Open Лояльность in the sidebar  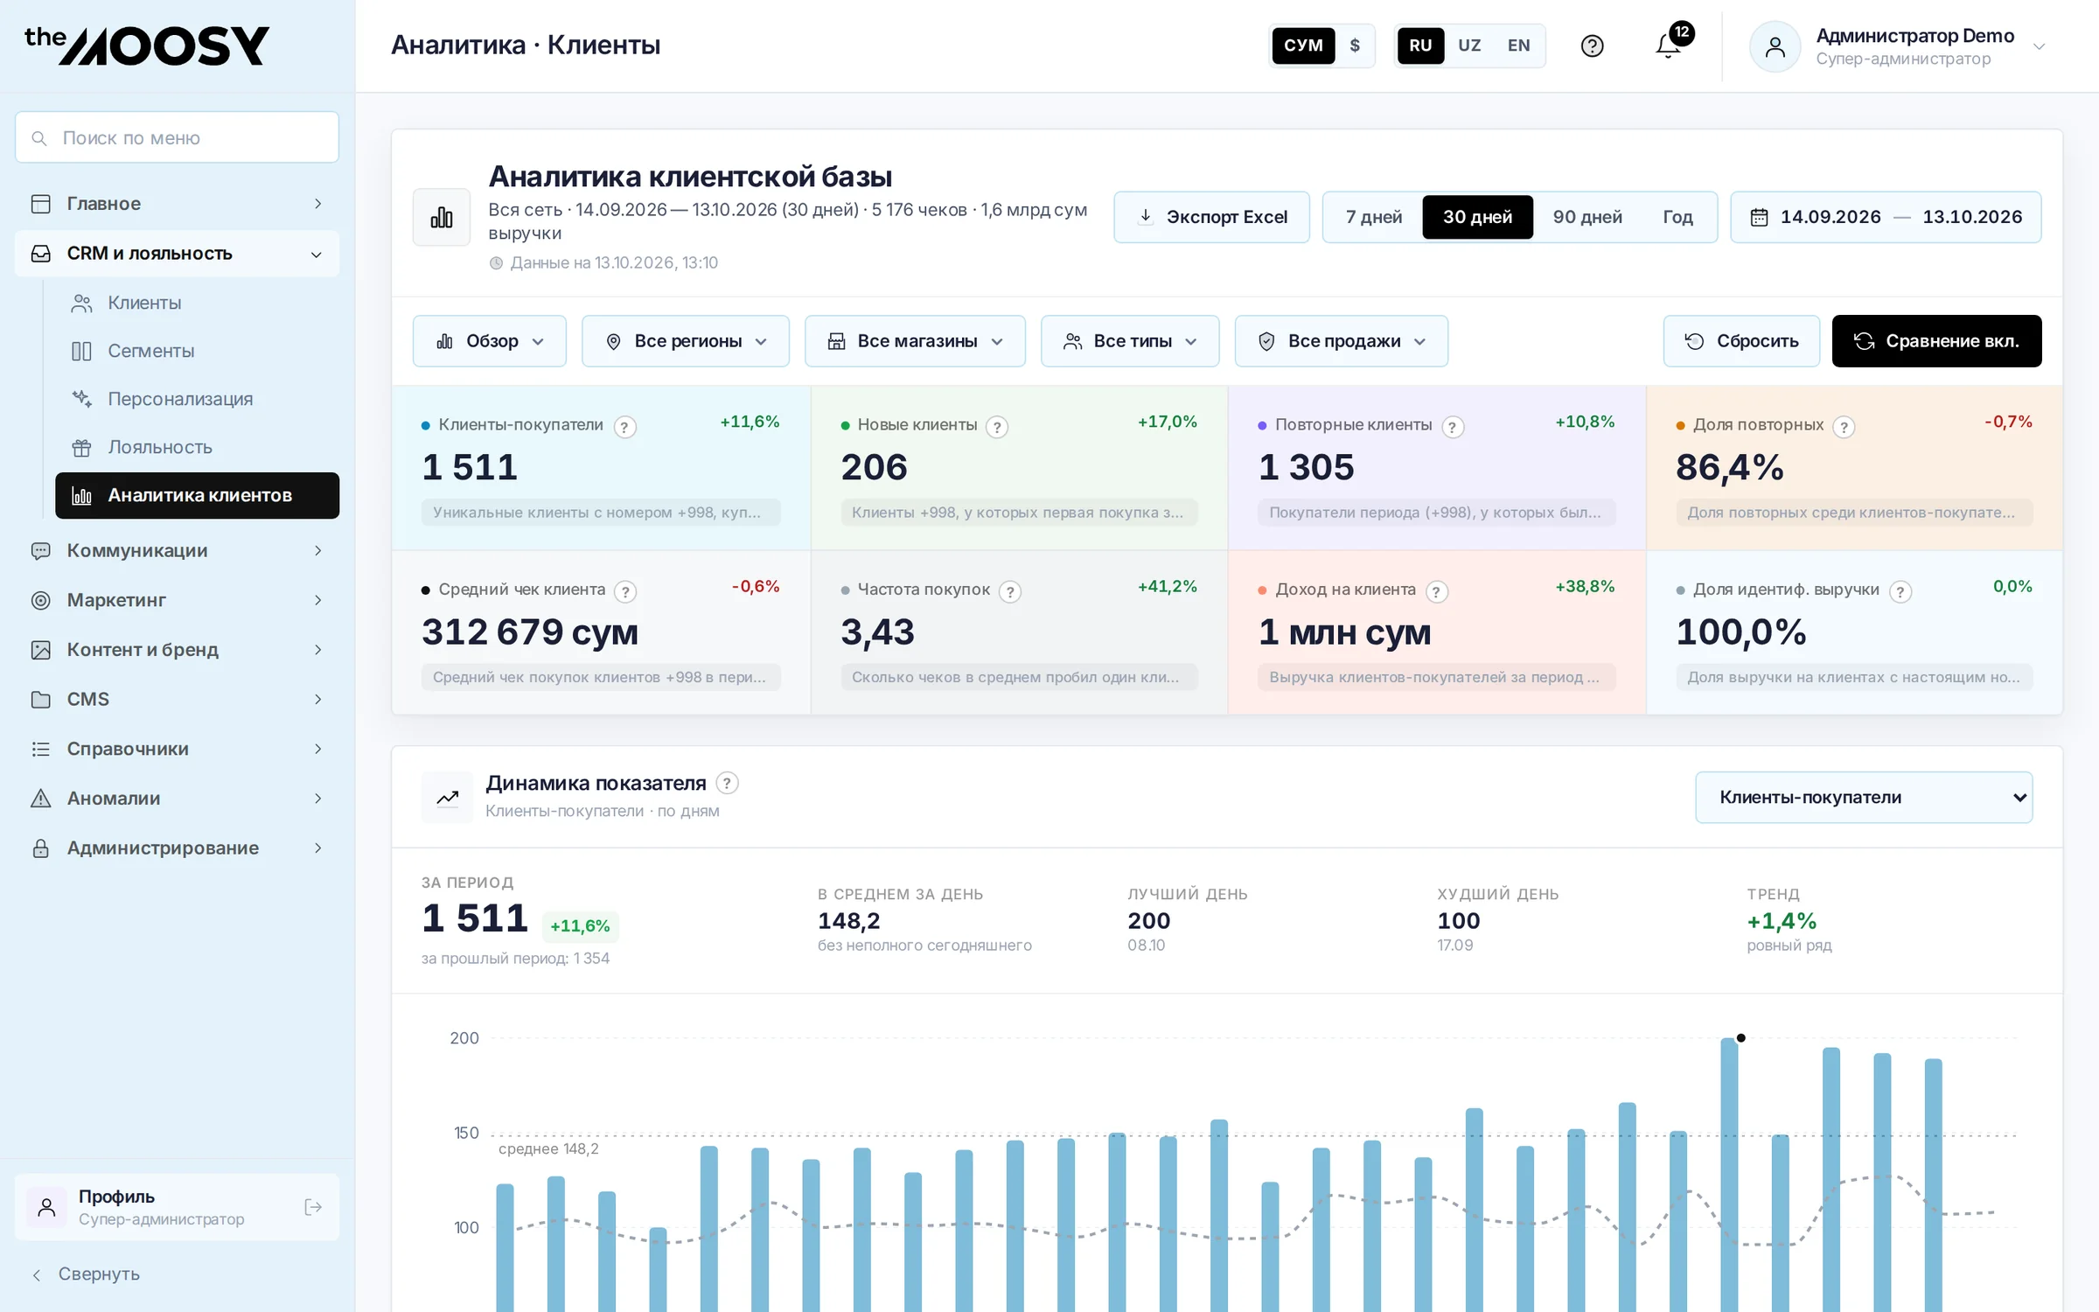tap(197, 447)
